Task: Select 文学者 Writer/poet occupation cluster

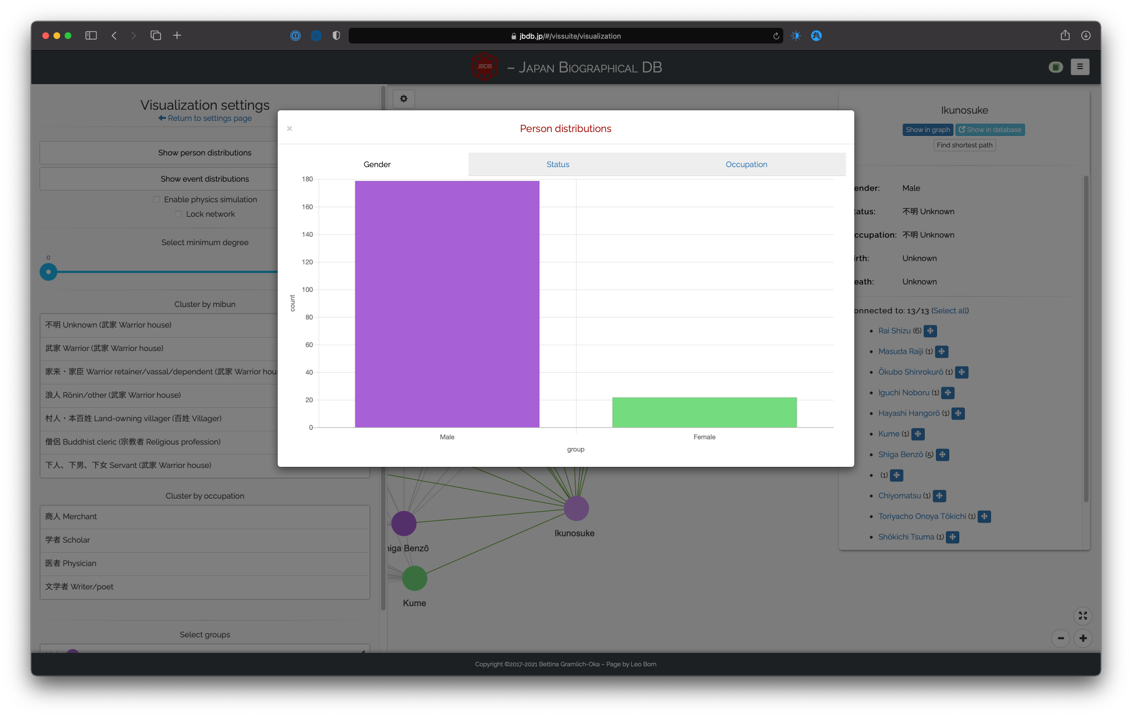Action: [204, 587]
